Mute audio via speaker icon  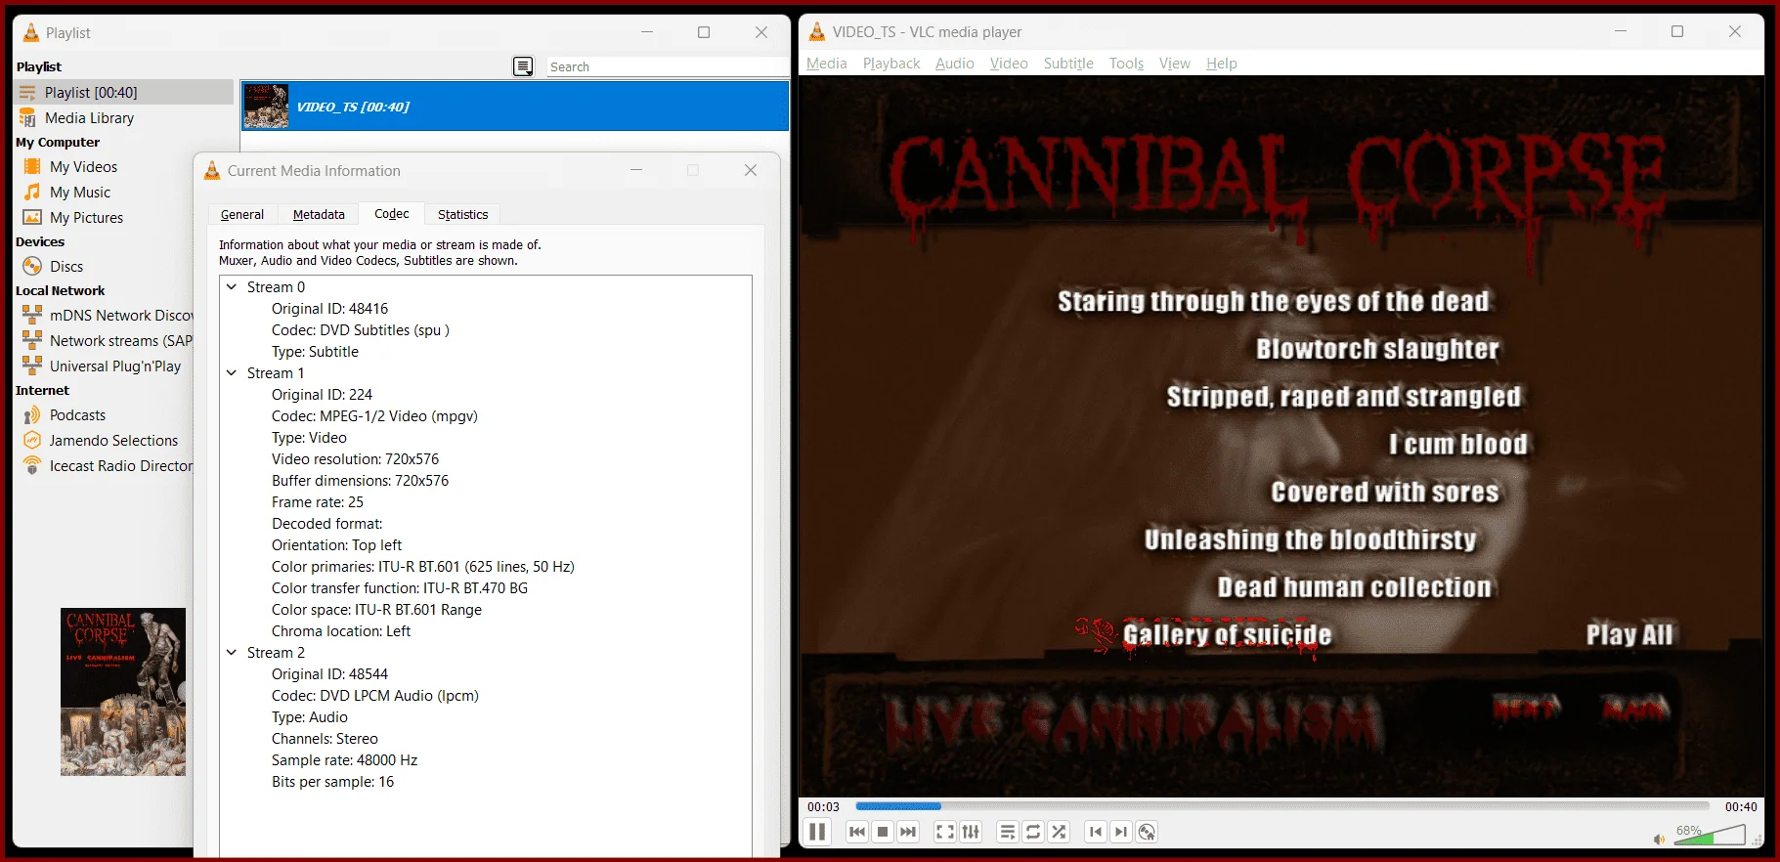click(1659, 839)
